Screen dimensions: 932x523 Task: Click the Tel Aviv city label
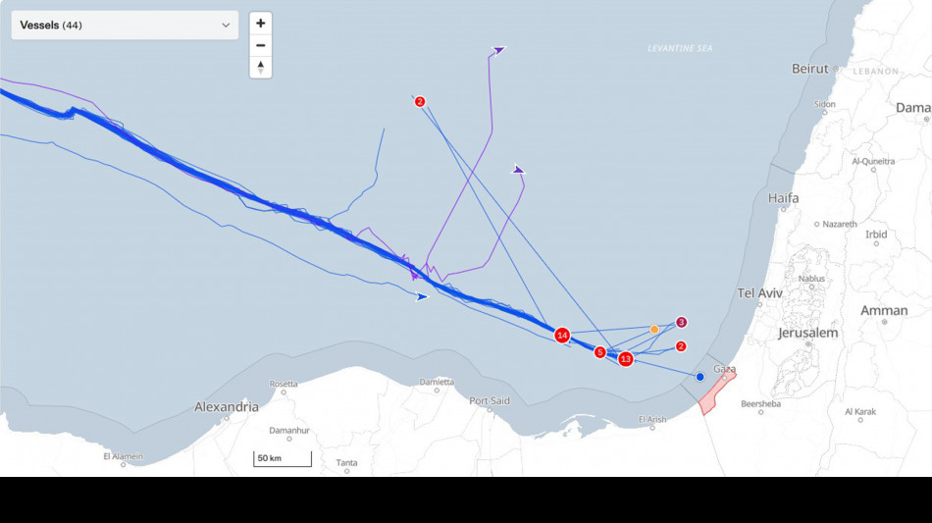point(759,293)
